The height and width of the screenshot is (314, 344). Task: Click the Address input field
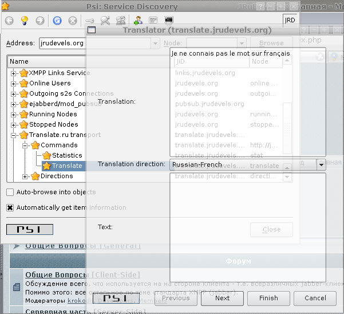coord(61,44)
